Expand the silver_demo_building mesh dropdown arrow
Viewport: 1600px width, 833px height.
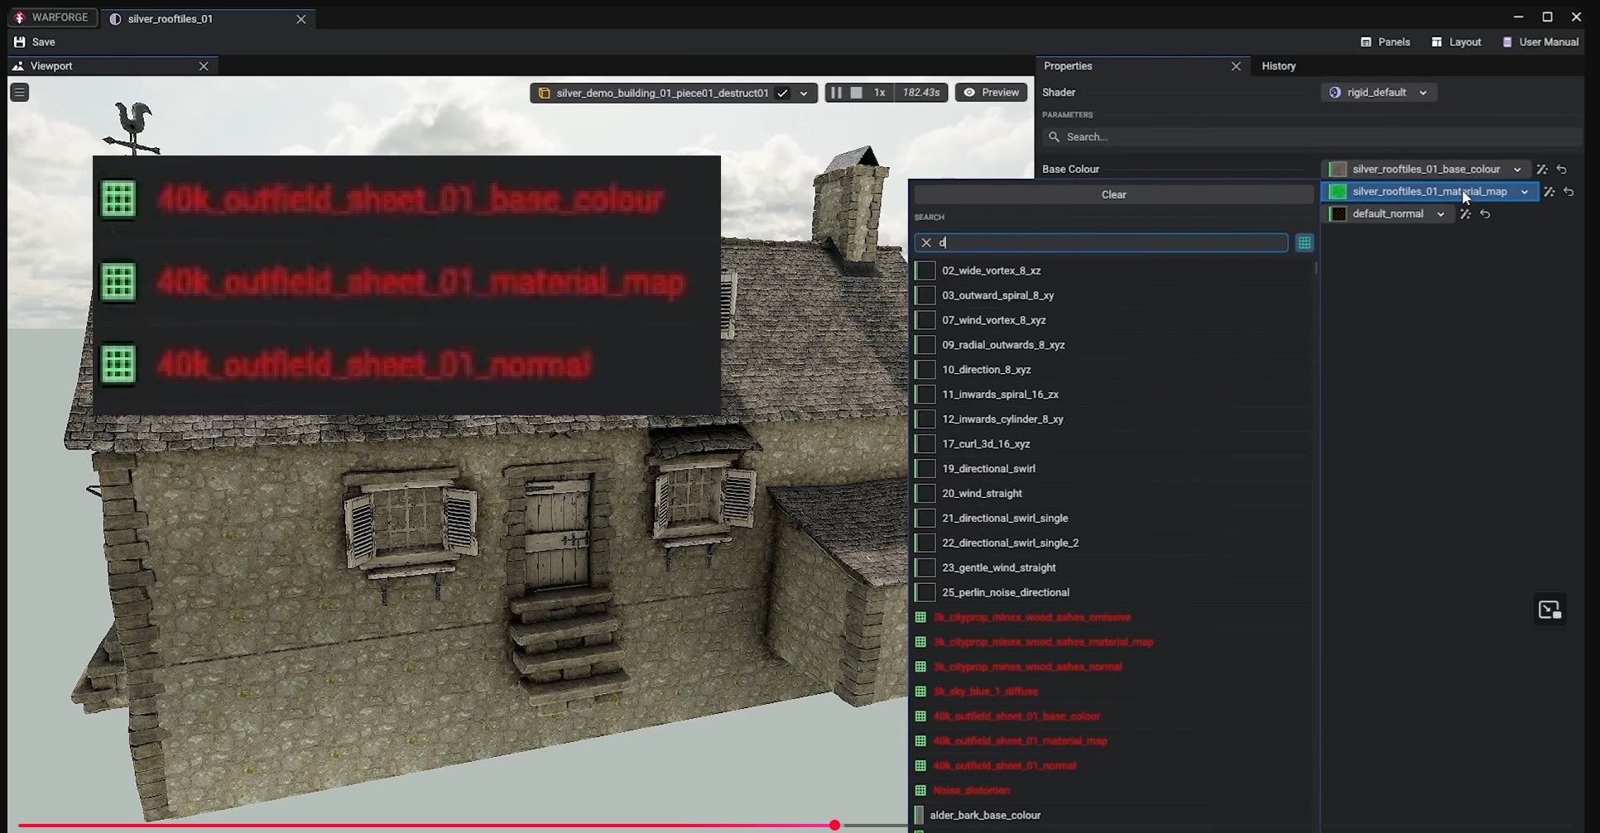click(x=804, y=93)
